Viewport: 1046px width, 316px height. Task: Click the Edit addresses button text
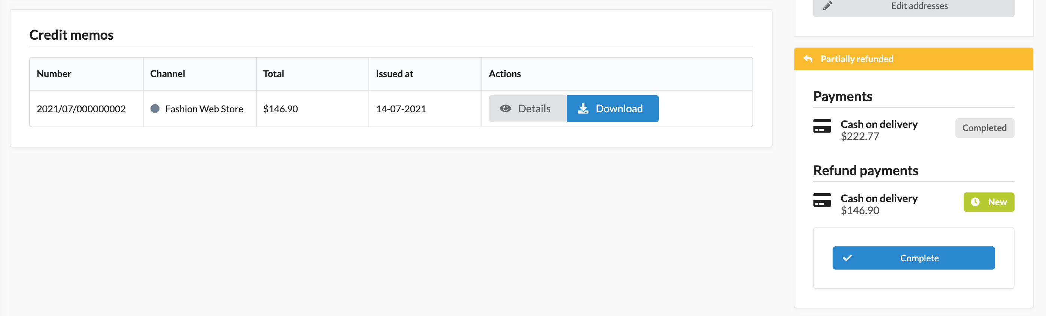tap(919, 6)
